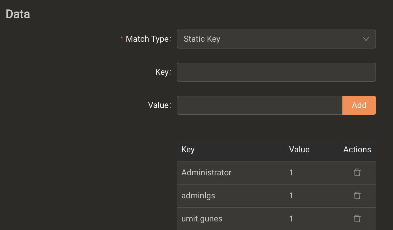Click the Match Type chevron arrow
This screenshot has height=230, width=393.
[x=366, y=39]
